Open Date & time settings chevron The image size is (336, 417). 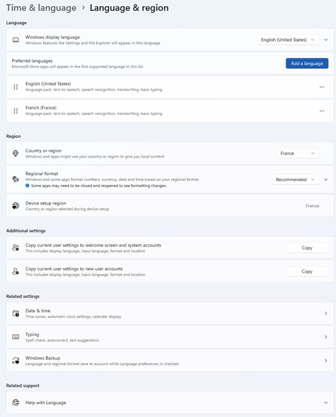326,313
